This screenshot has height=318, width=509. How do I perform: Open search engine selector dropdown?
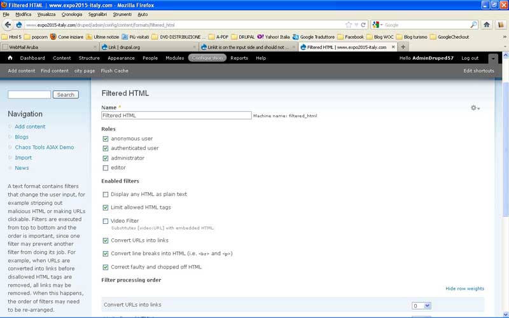(378, 25)
